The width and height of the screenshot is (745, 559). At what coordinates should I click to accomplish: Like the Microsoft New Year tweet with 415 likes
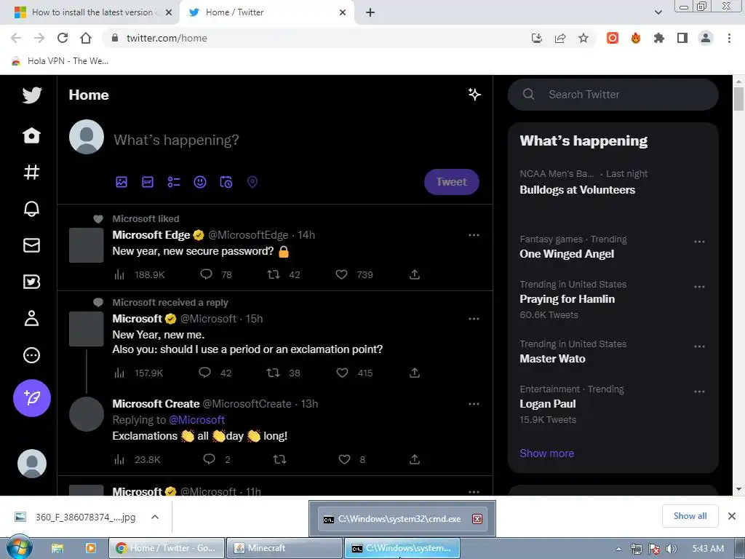pyautogui.click(x=342, y=373)
